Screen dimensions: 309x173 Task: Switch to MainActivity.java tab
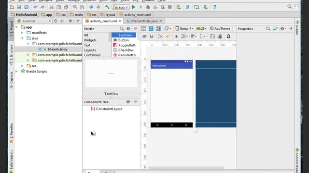point(144,21)
